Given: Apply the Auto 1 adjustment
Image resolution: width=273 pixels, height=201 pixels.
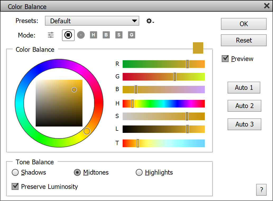Looking at the screenshot, I should (244, 88).
